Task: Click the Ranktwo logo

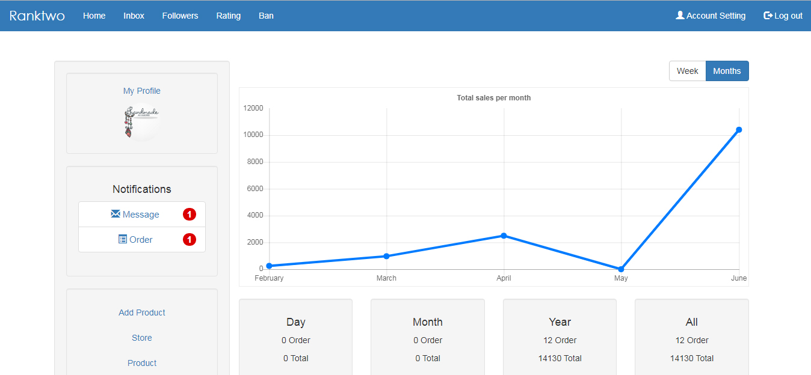Action: tap(37, 16)
